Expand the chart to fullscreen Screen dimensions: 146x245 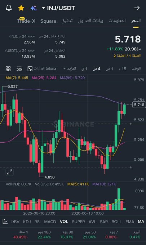pyautogui.click(x=9, y=172)
